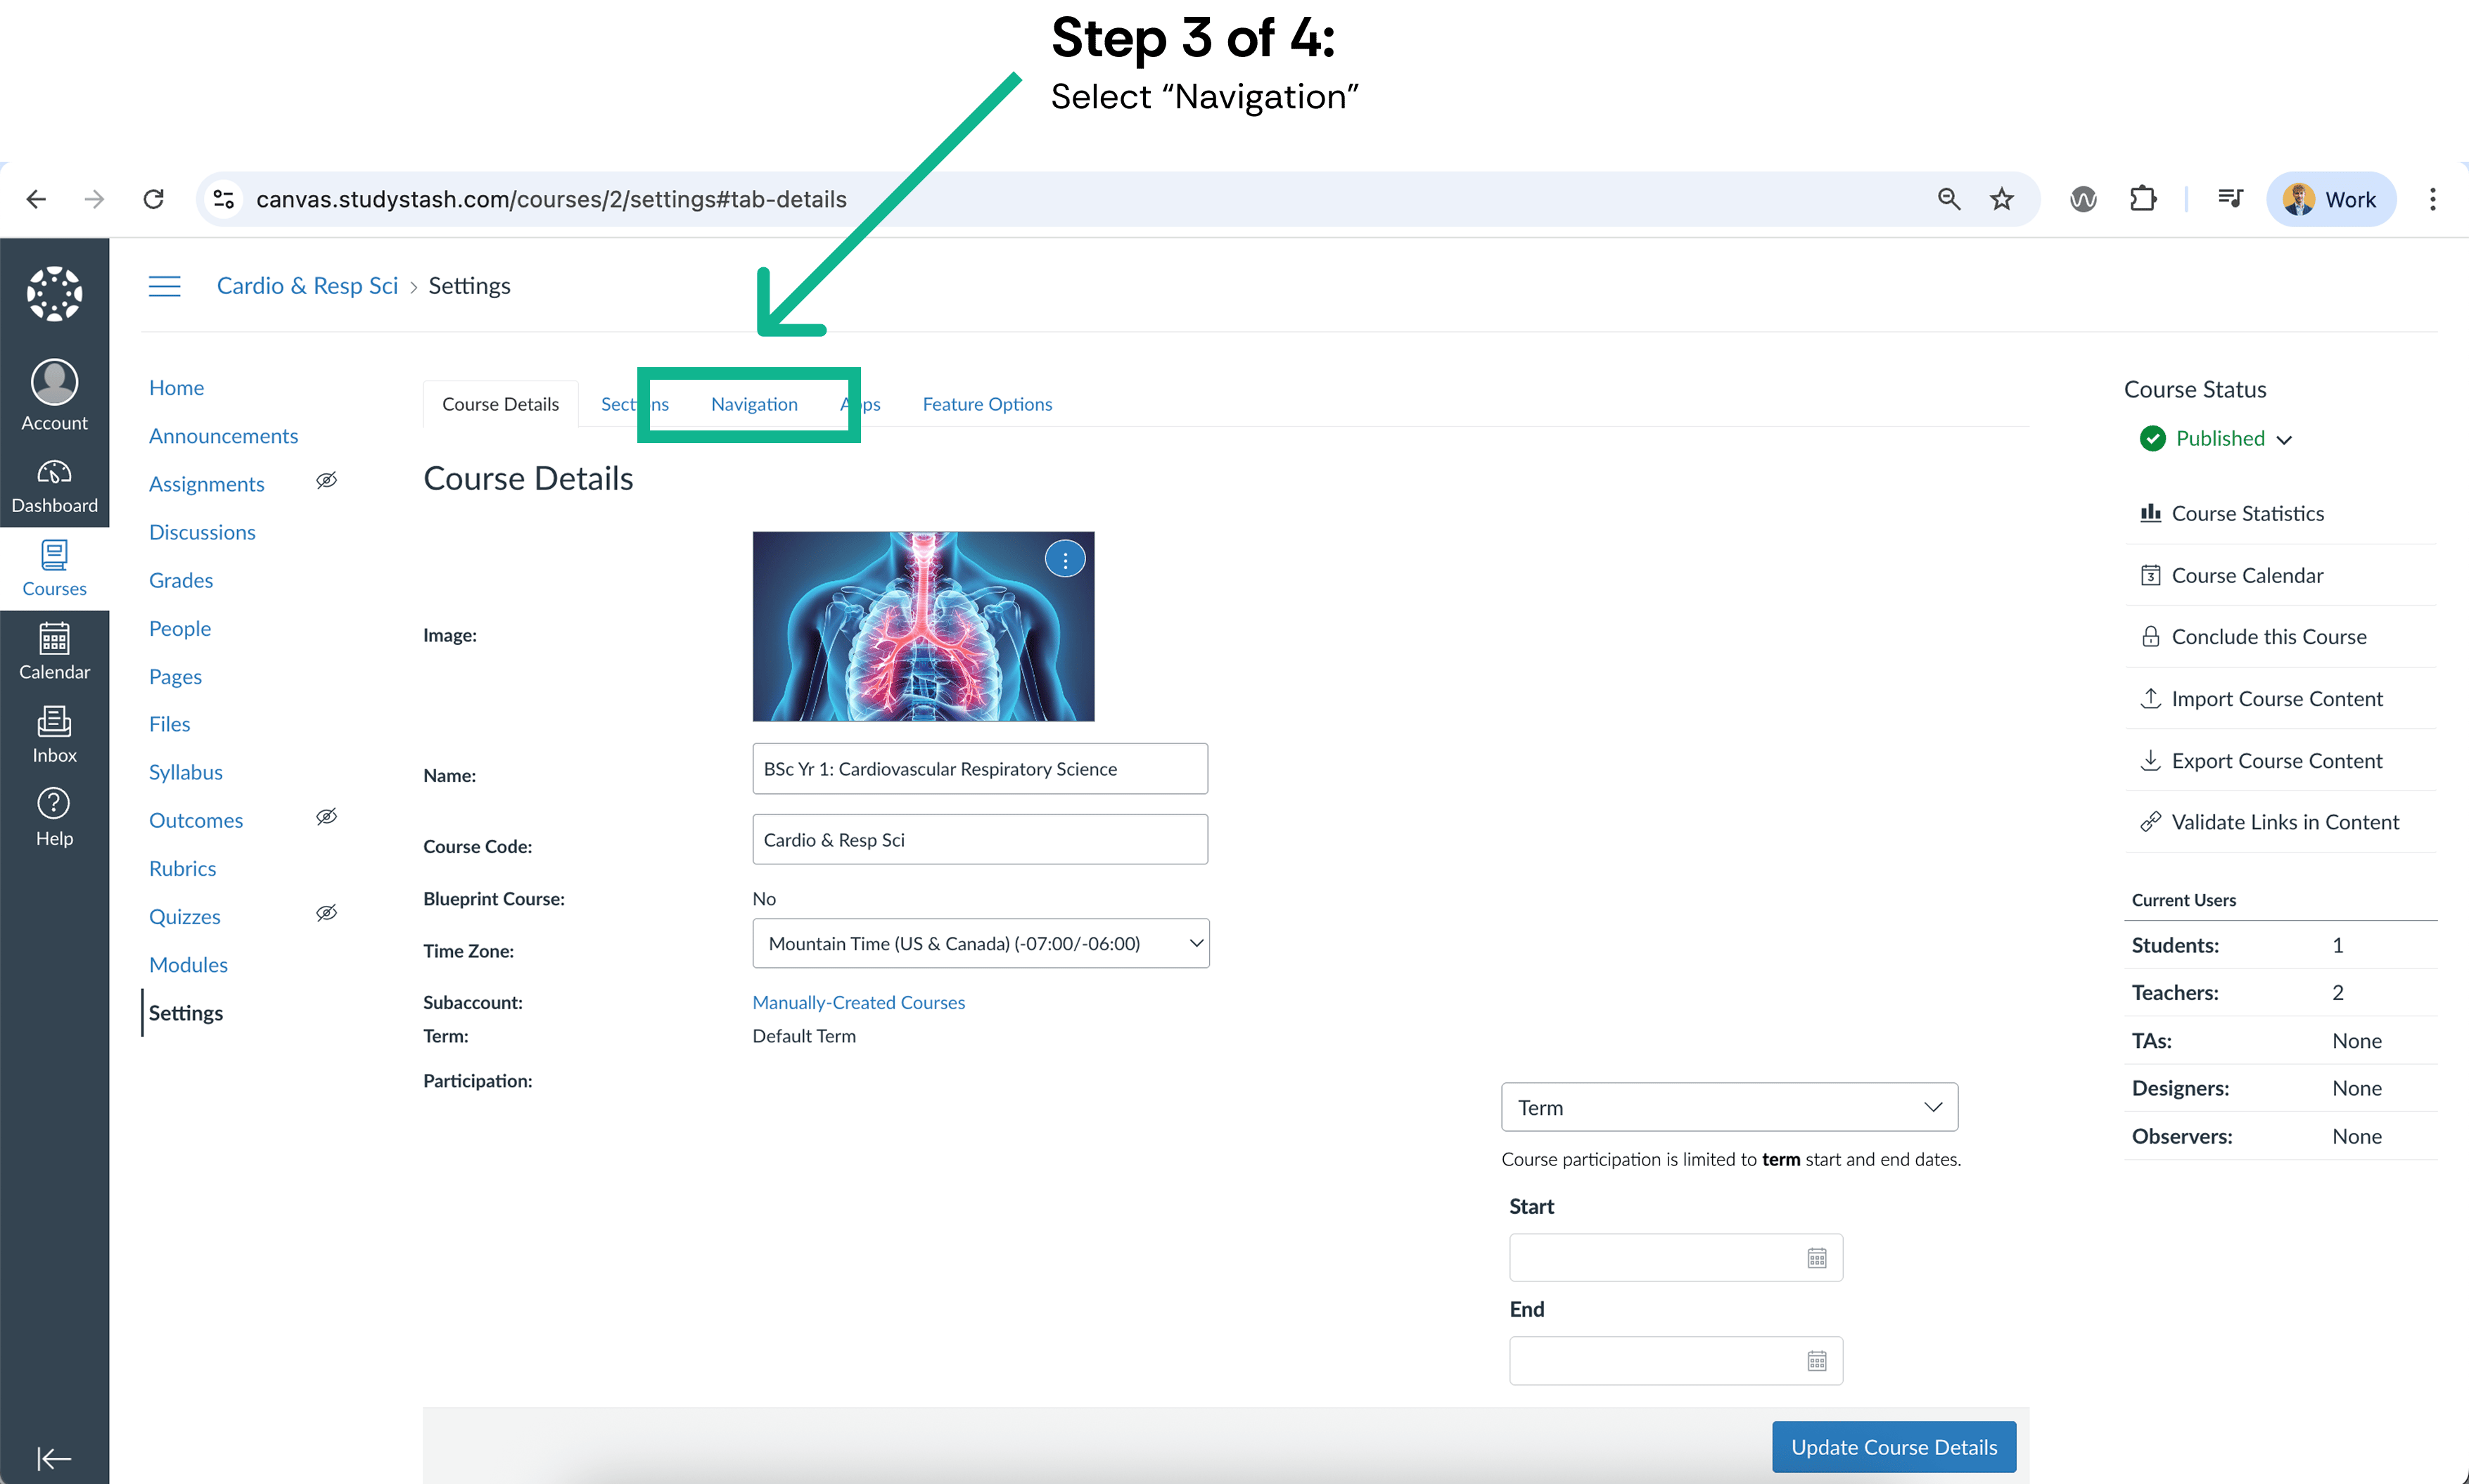Open the Canvas logo home icon

coord(54,294)
